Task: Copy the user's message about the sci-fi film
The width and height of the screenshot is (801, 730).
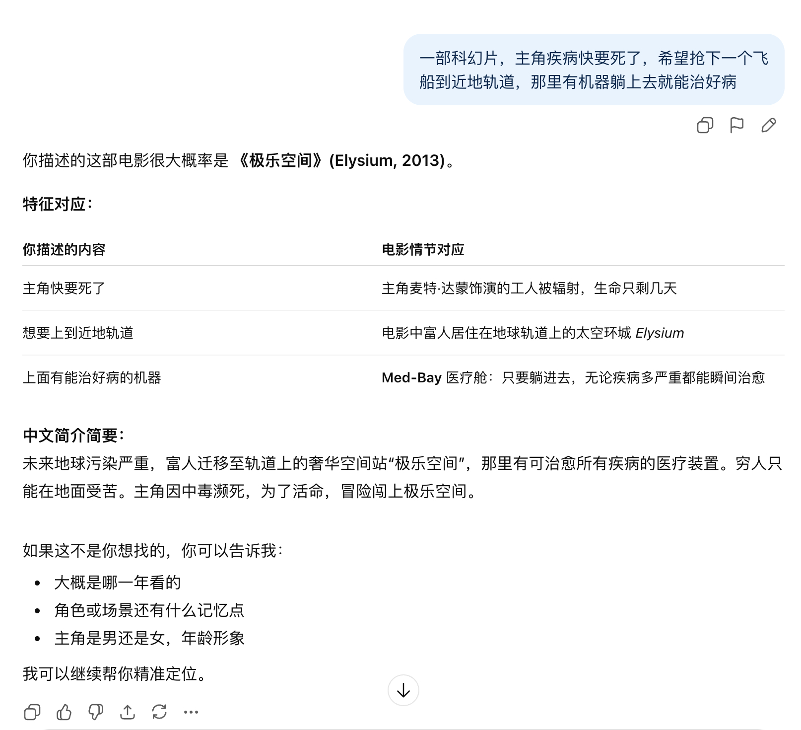Action: point(705,125)
